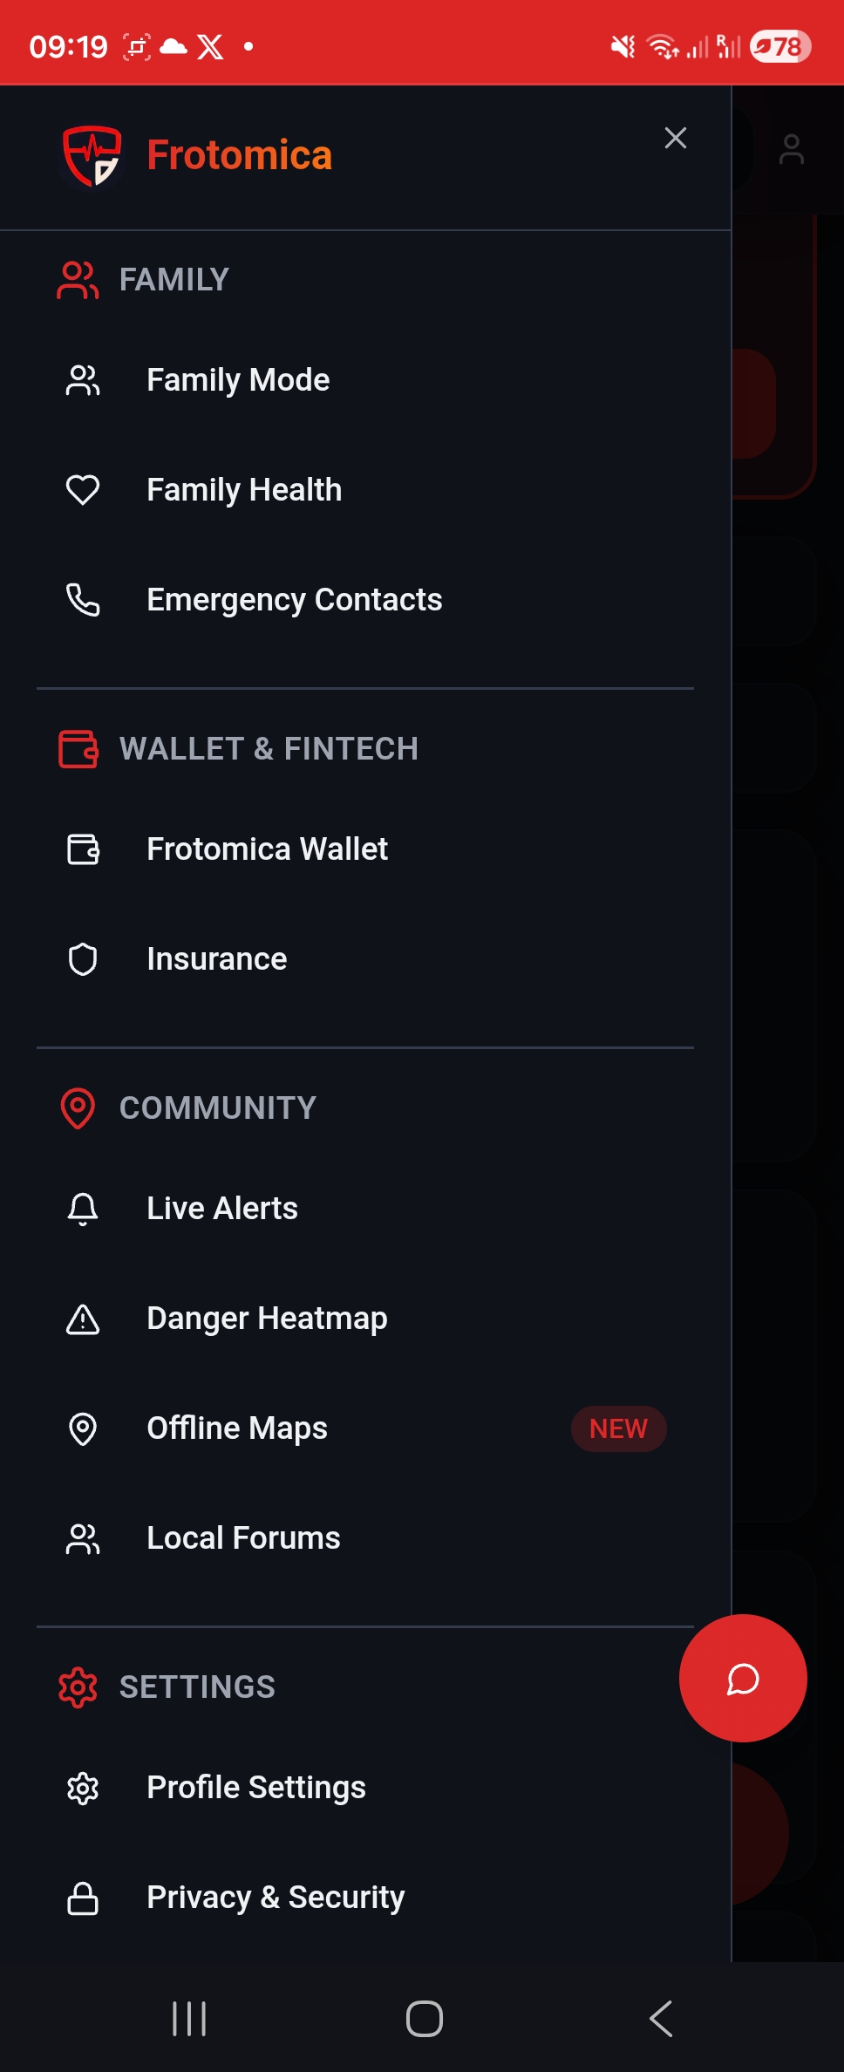This screenshot has width=844, height=2072.
Task: Open Family Mode
Action: pos(238,380)
